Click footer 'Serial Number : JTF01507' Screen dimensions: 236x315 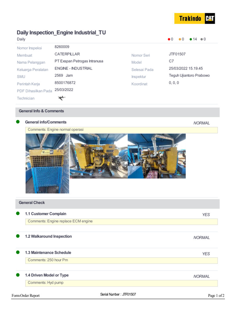coord(118,294)
